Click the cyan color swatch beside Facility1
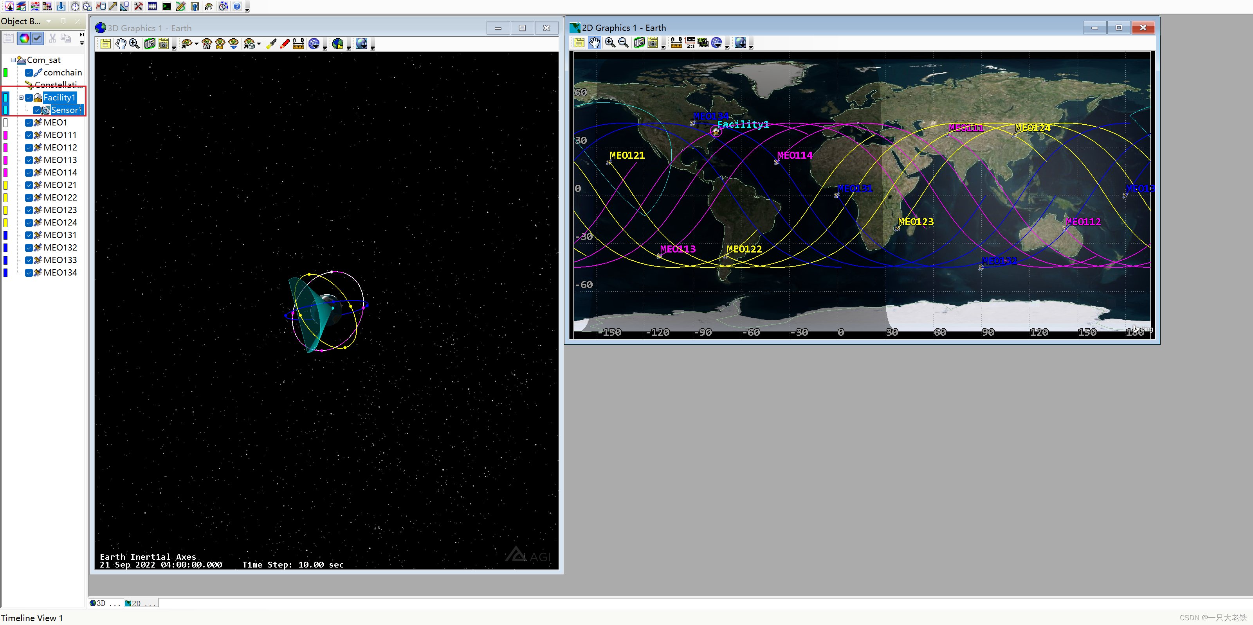This screenshot has width=1253, height=625. (x=5, y=98)
